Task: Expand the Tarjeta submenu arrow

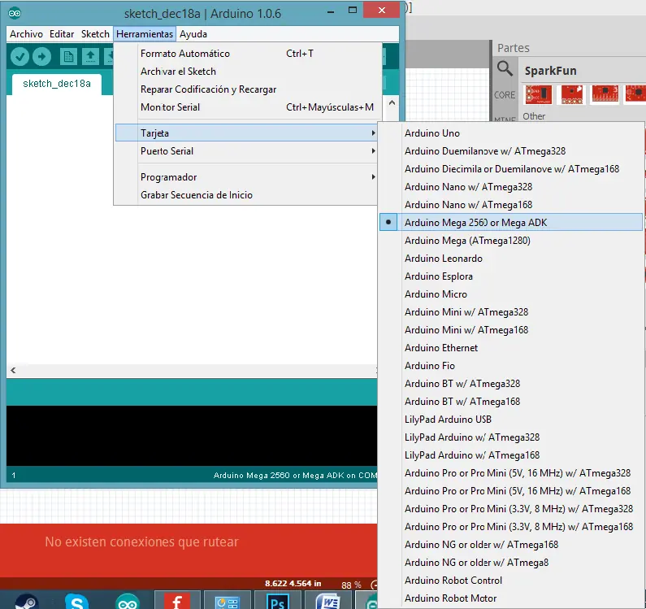Action: pyautogui.click(x=373, y=133)
